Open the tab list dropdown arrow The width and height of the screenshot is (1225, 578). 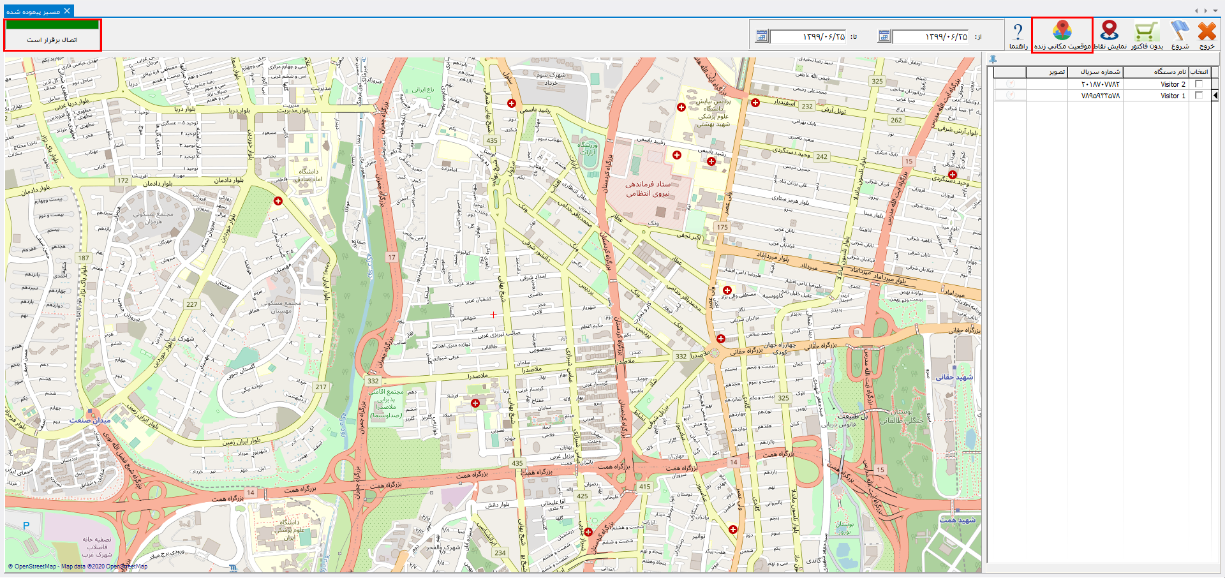(x=1215, y=11)
